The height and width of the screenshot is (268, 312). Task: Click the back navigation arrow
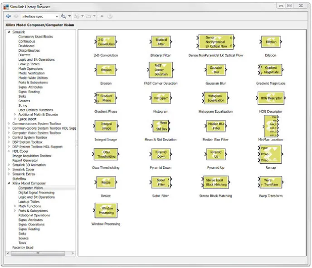point(8,16)
